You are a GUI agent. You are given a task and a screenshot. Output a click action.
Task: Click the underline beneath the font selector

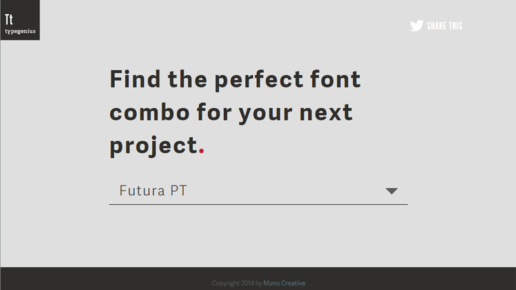tap(259, 204)
